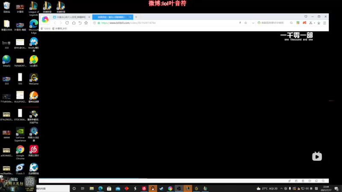The image size is (342, 192).
Task: Click the status bar trash icon
Action: click(x=303, y=181)
